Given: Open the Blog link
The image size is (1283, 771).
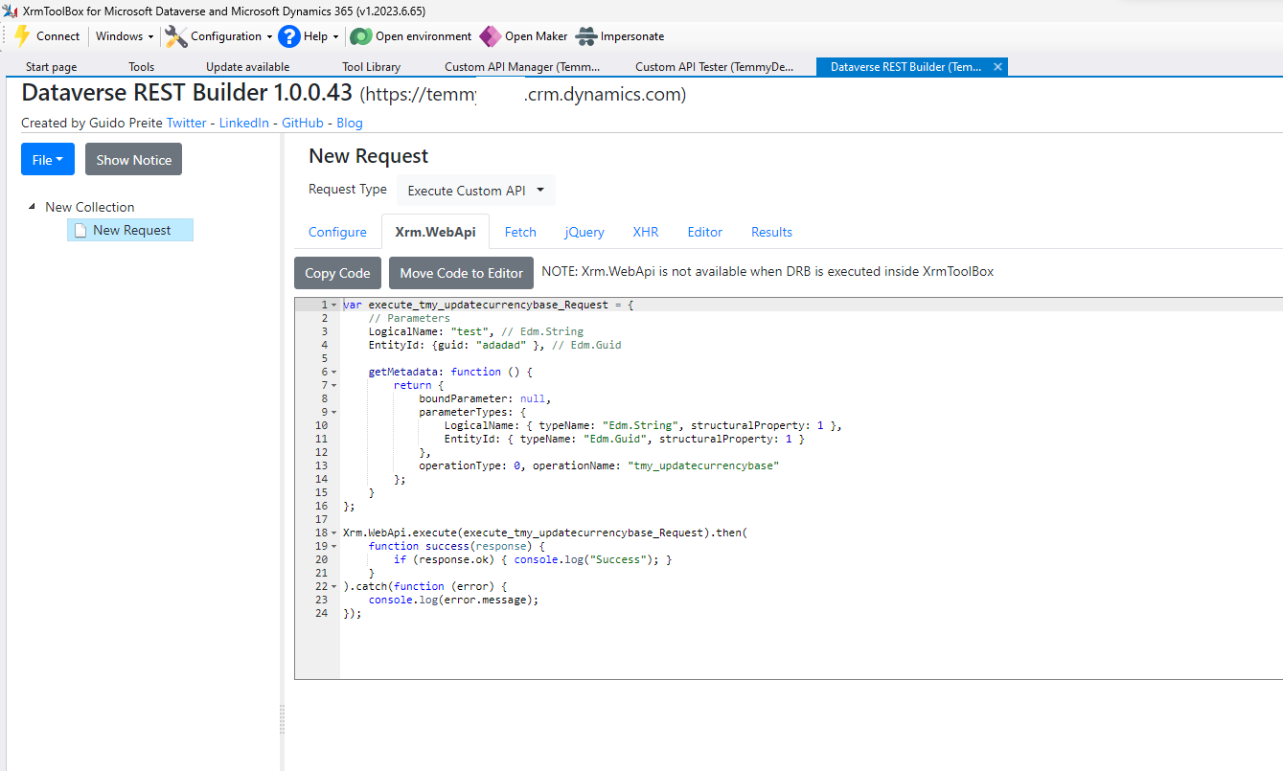Looking at the screenshot, I should [x=350, y=123].
